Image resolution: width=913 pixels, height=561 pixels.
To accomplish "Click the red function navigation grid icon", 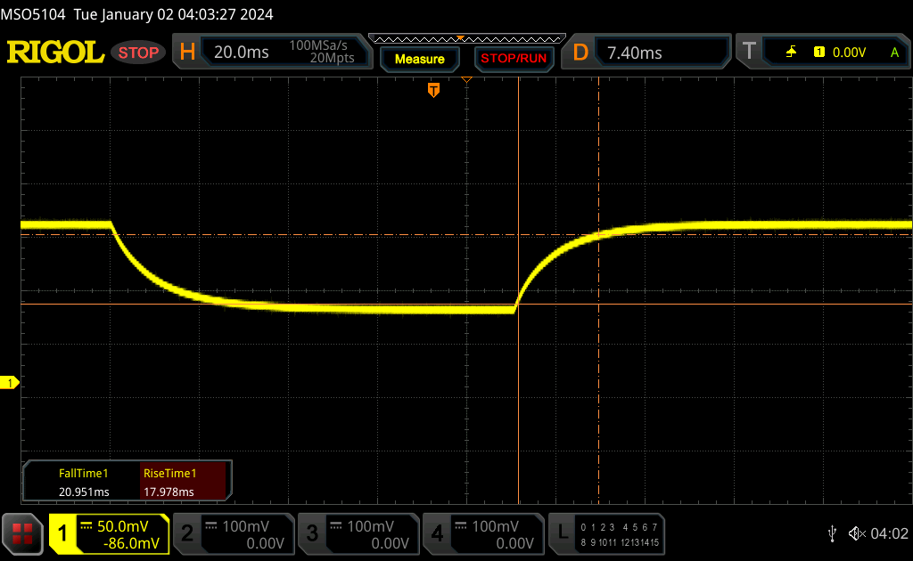I will [x=22, y=533].
